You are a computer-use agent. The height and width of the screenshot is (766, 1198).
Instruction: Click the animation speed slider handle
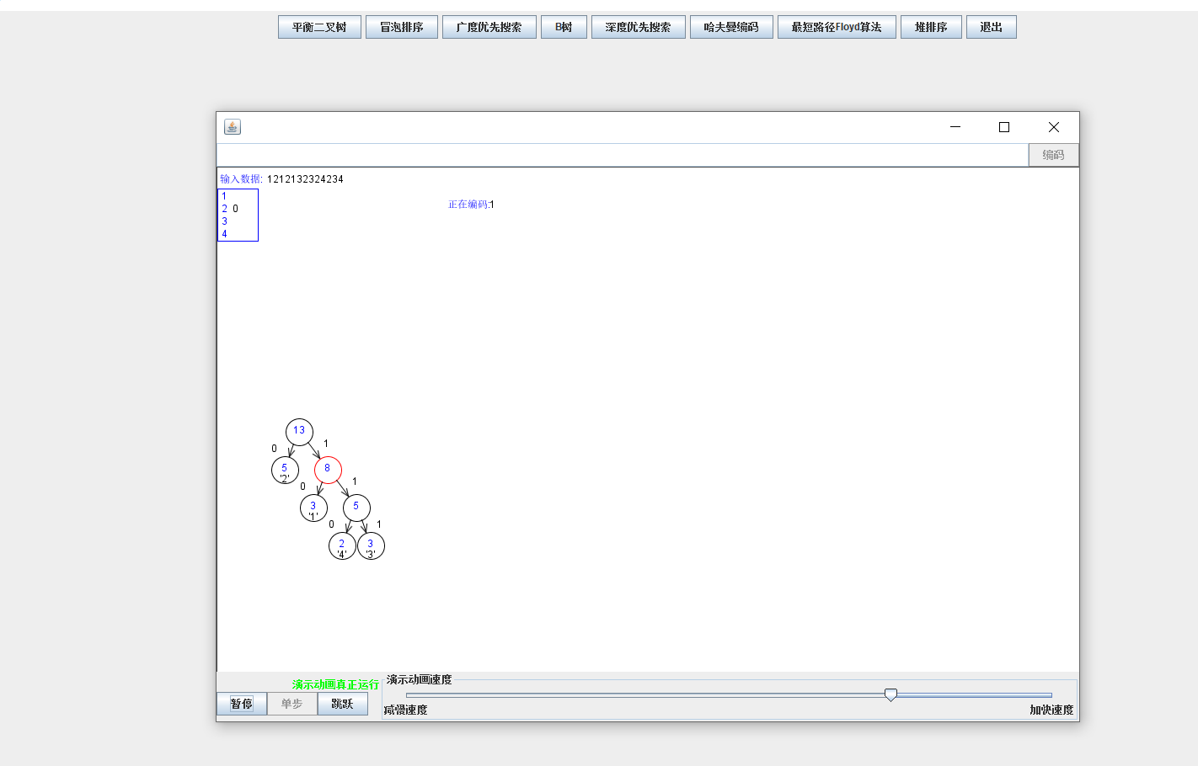tap(890, 694)
